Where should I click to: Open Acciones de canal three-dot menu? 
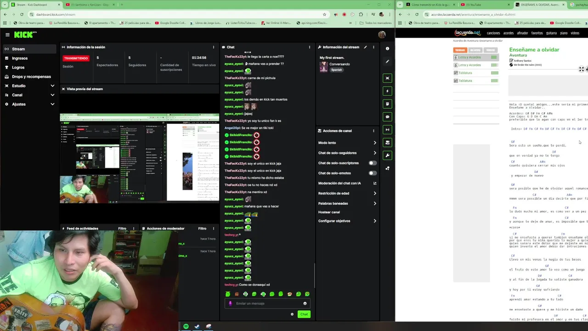pyautogui.click(x=373, y=131)
